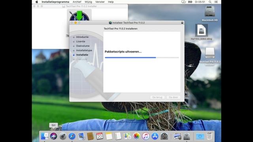Open System Preferences from the Dock
Image resolution: width=253 pixels, height=142 pixels.
(x=164, y=136)
